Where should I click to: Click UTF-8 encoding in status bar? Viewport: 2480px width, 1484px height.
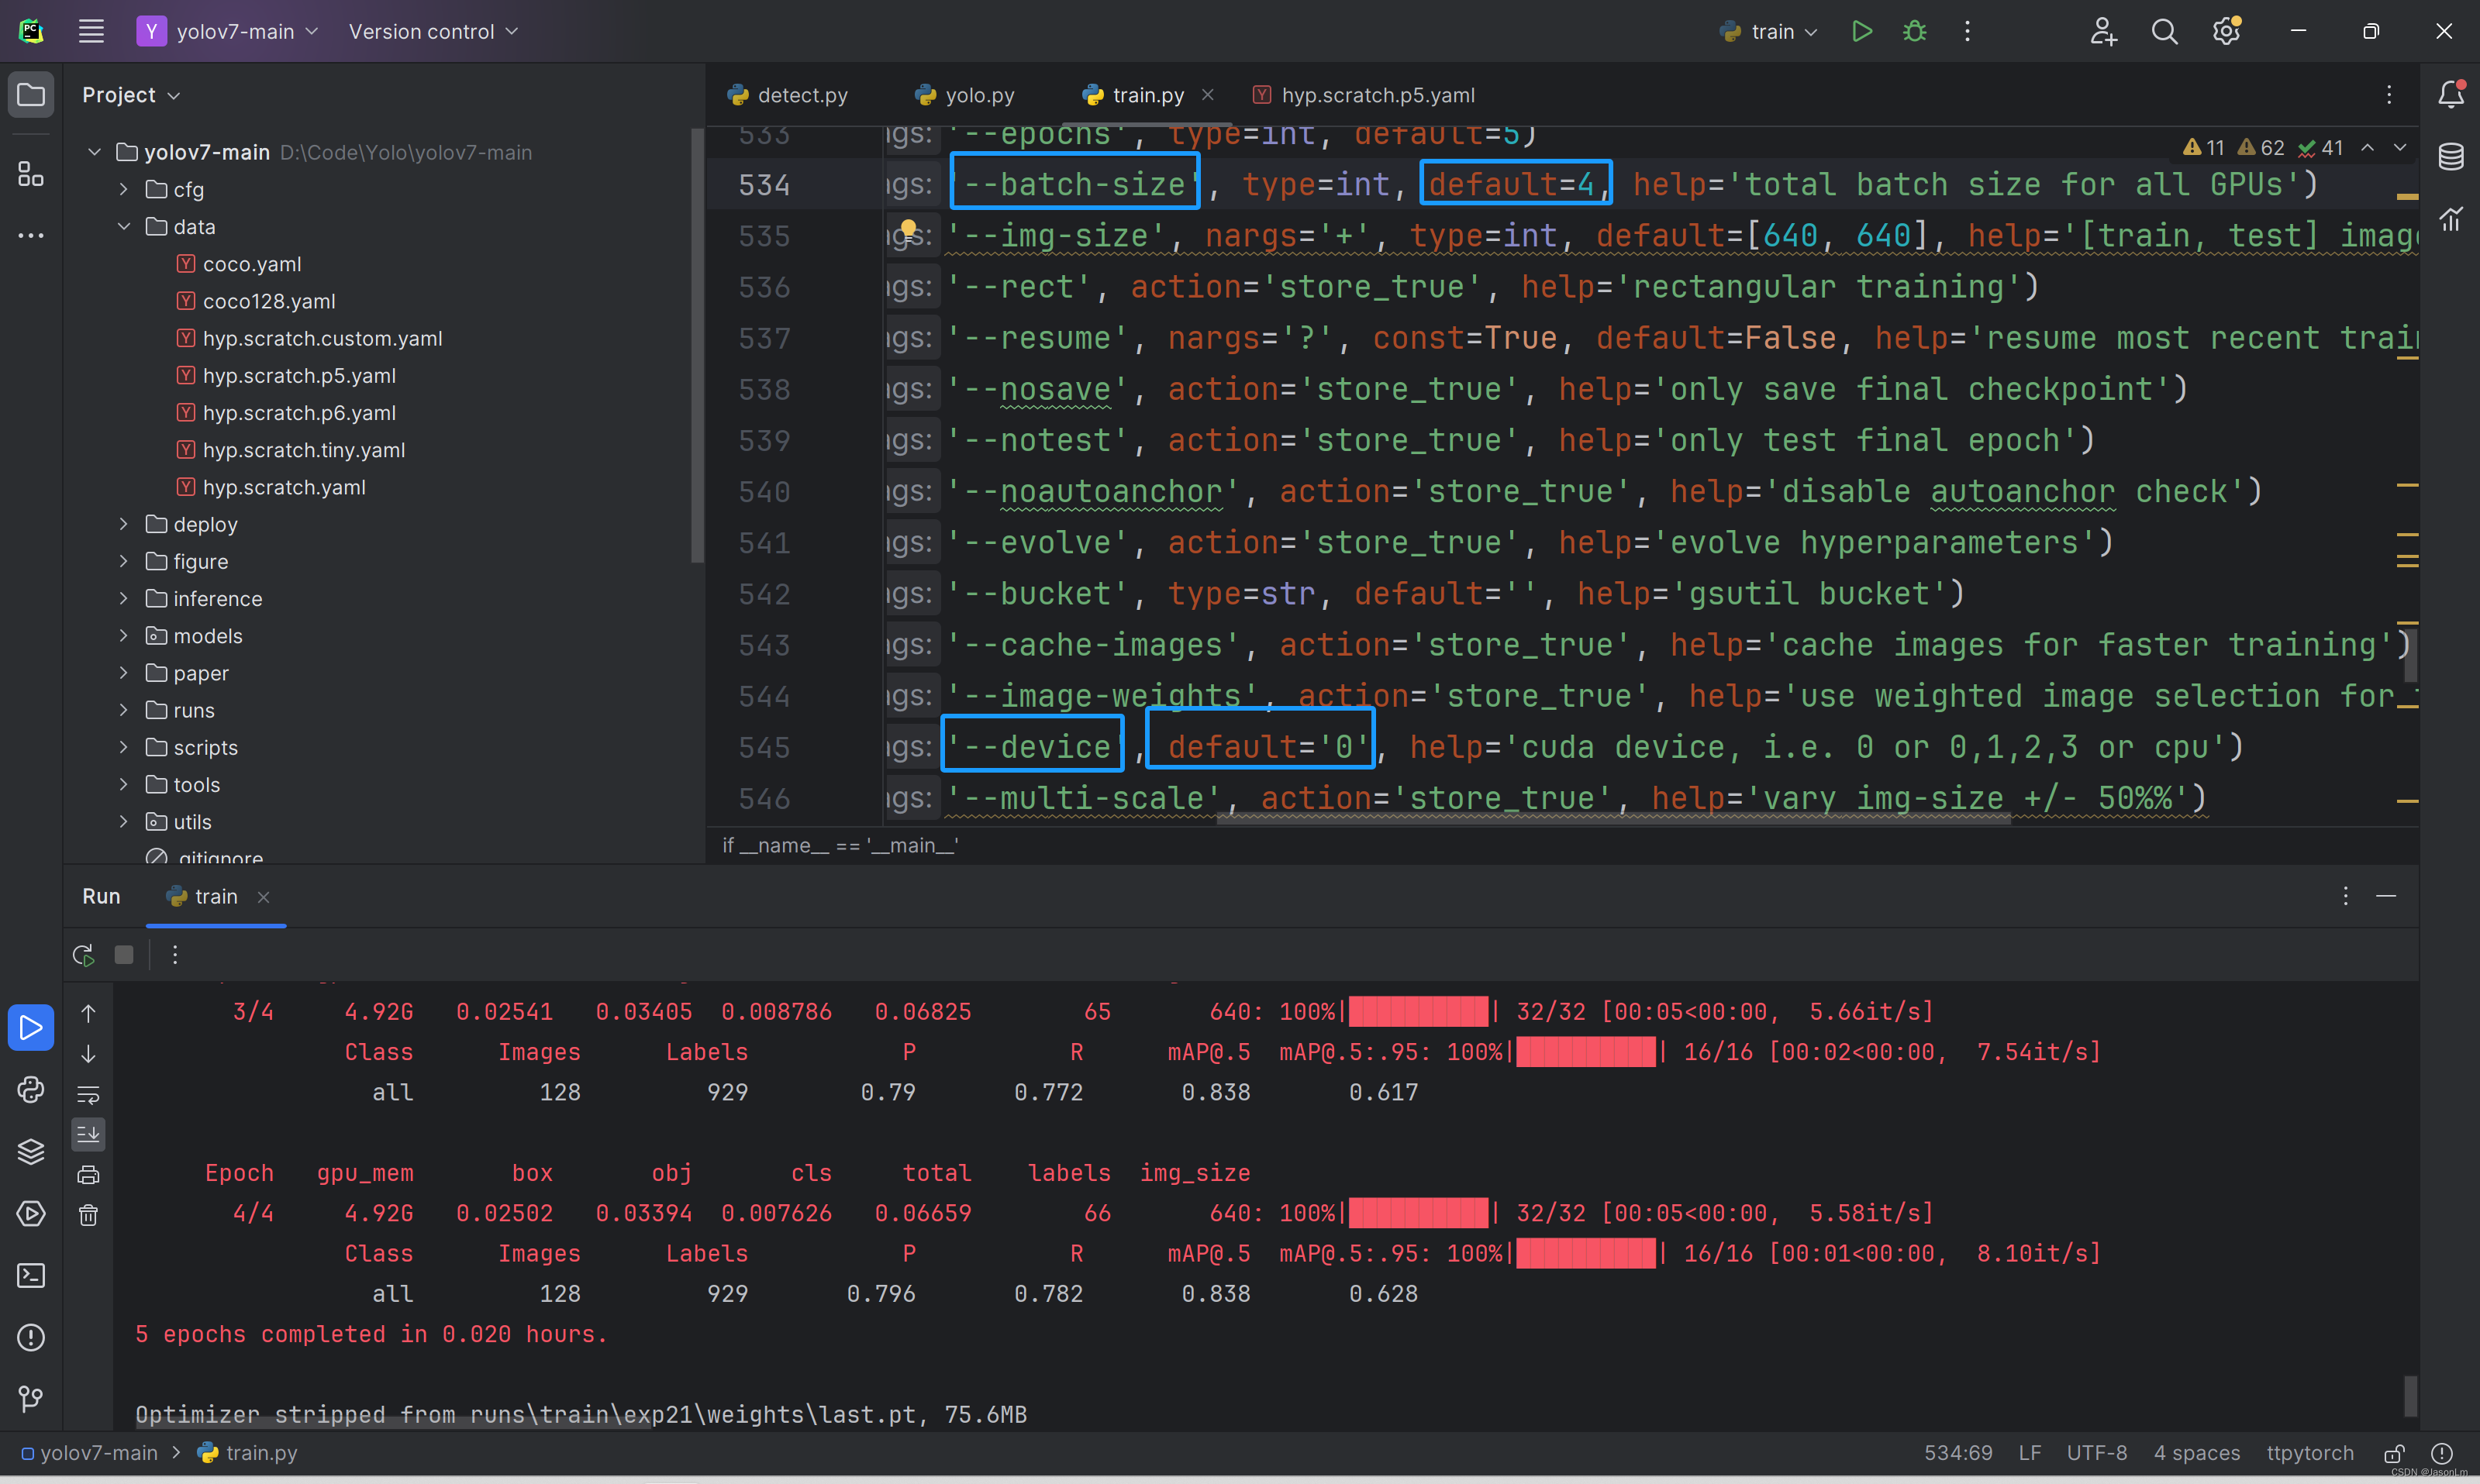[x=2097, y=1453]
